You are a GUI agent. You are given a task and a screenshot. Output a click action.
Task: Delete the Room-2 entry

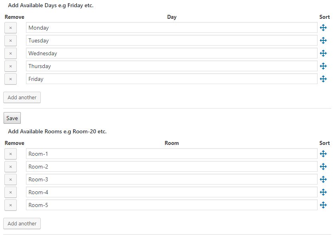pyautogui.click(x=10, y=167)
